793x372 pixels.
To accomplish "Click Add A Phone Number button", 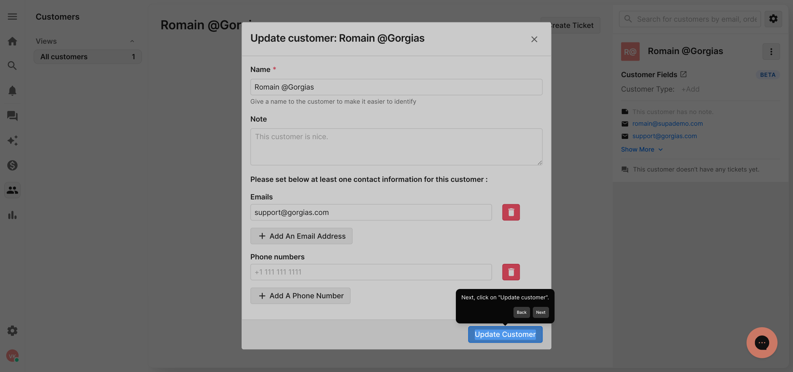I will 300,296.
